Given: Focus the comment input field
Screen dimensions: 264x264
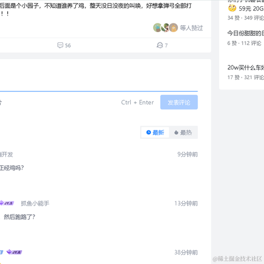Looking at the screenshot, I should 99,76.
